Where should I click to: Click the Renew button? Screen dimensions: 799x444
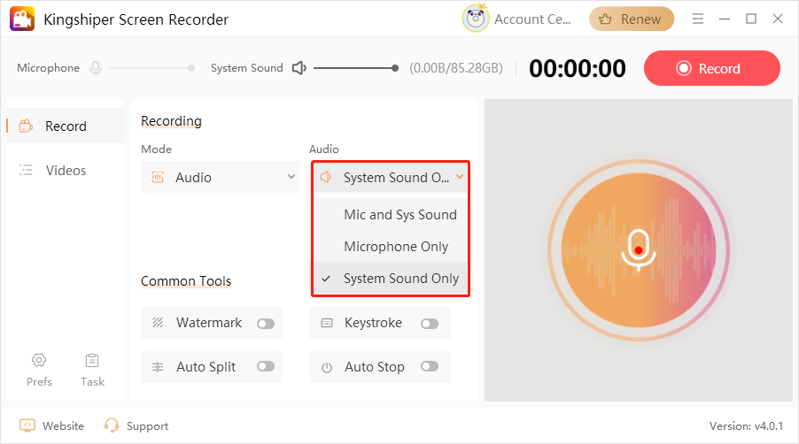[632, 19]
